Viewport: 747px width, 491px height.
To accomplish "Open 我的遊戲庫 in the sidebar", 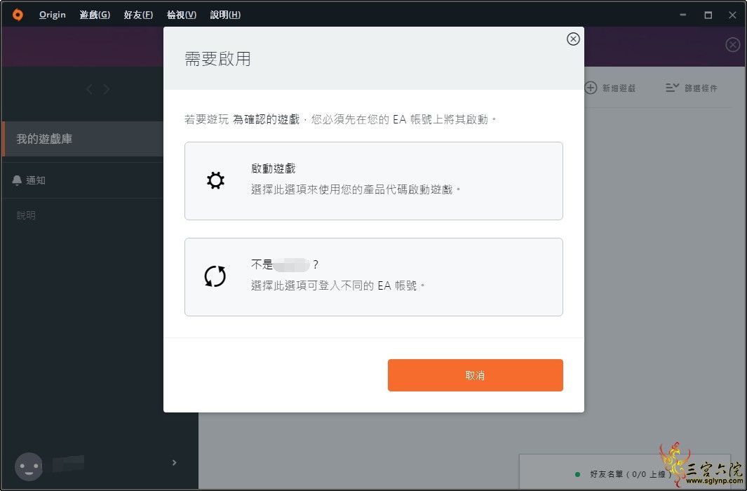I will pyautogui.click(x=83, y=139).
